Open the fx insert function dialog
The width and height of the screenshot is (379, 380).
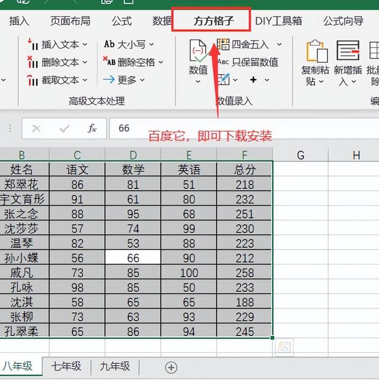[92, 128]
